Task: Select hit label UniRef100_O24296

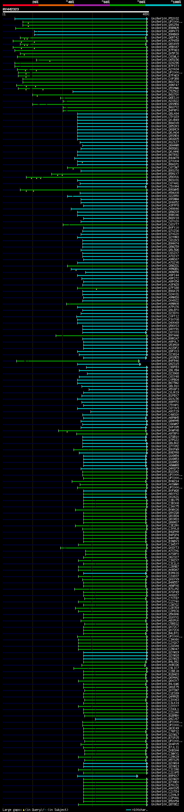Action: 165,63
